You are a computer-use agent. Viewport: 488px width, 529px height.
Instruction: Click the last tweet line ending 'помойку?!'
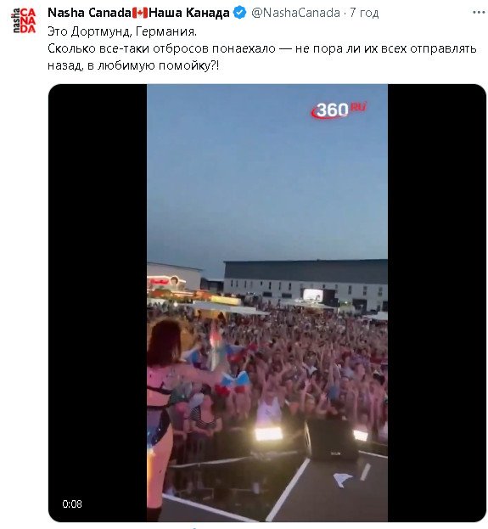(133, 65)
